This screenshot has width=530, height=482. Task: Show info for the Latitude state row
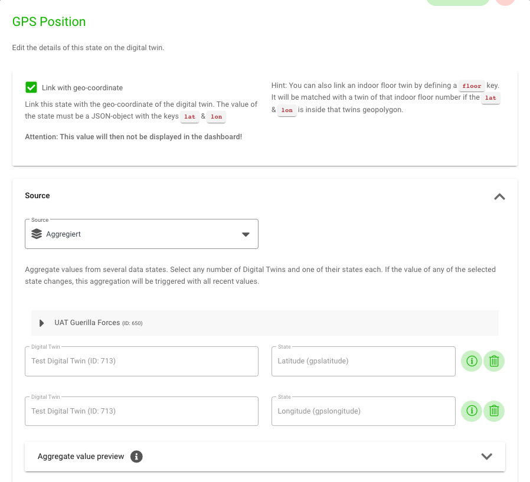point(471,360)
